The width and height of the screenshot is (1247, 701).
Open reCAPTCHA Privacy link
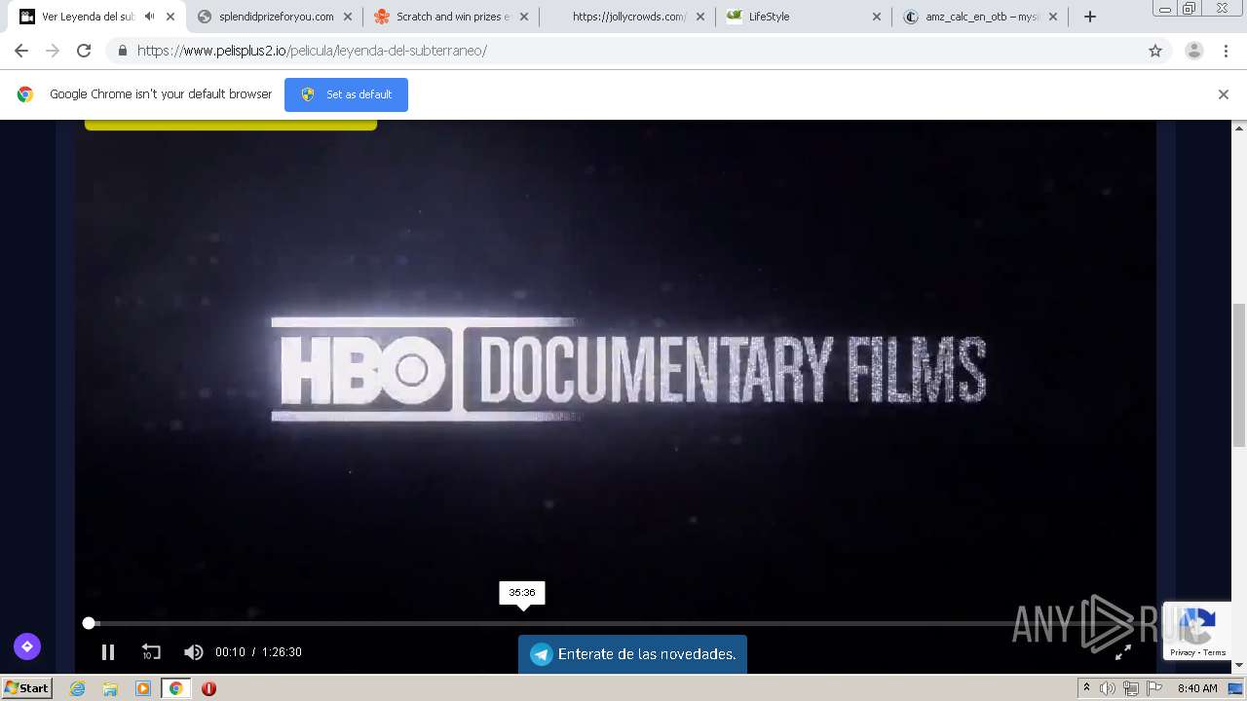pyautogui.click(x=1182, y=652)
